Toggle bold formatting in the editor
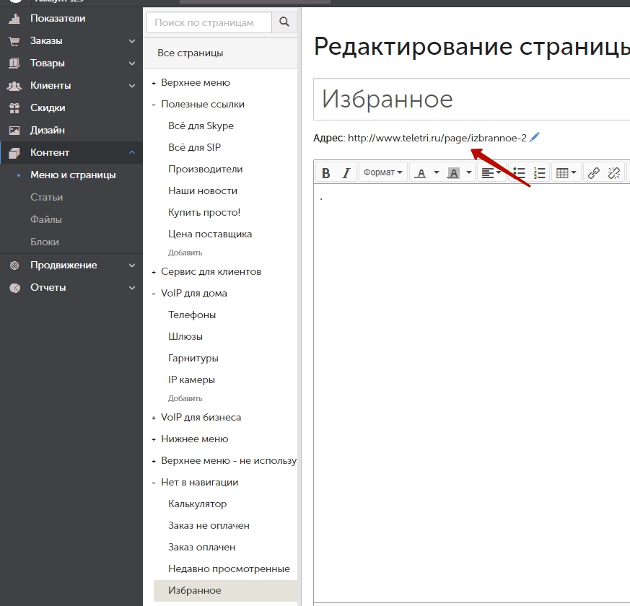 (326, 173)
